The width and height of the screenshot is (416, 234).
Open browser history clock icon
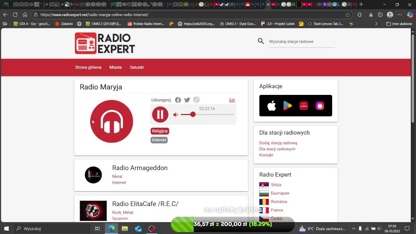380,15
